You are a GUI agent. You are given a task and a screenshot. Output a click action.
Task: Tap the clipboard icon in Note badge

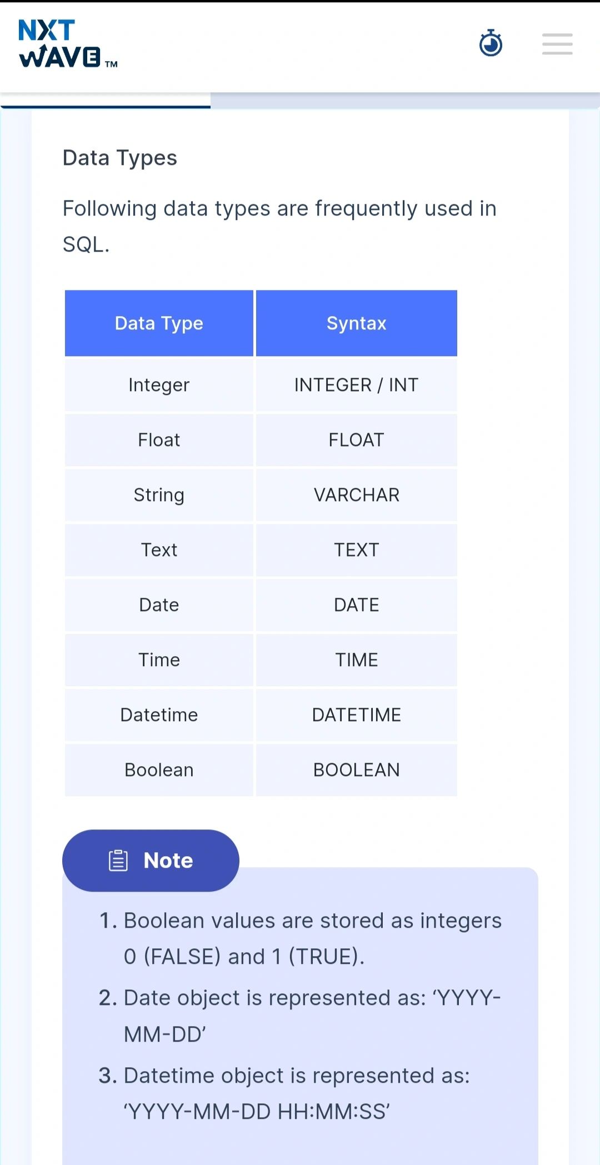118,861
